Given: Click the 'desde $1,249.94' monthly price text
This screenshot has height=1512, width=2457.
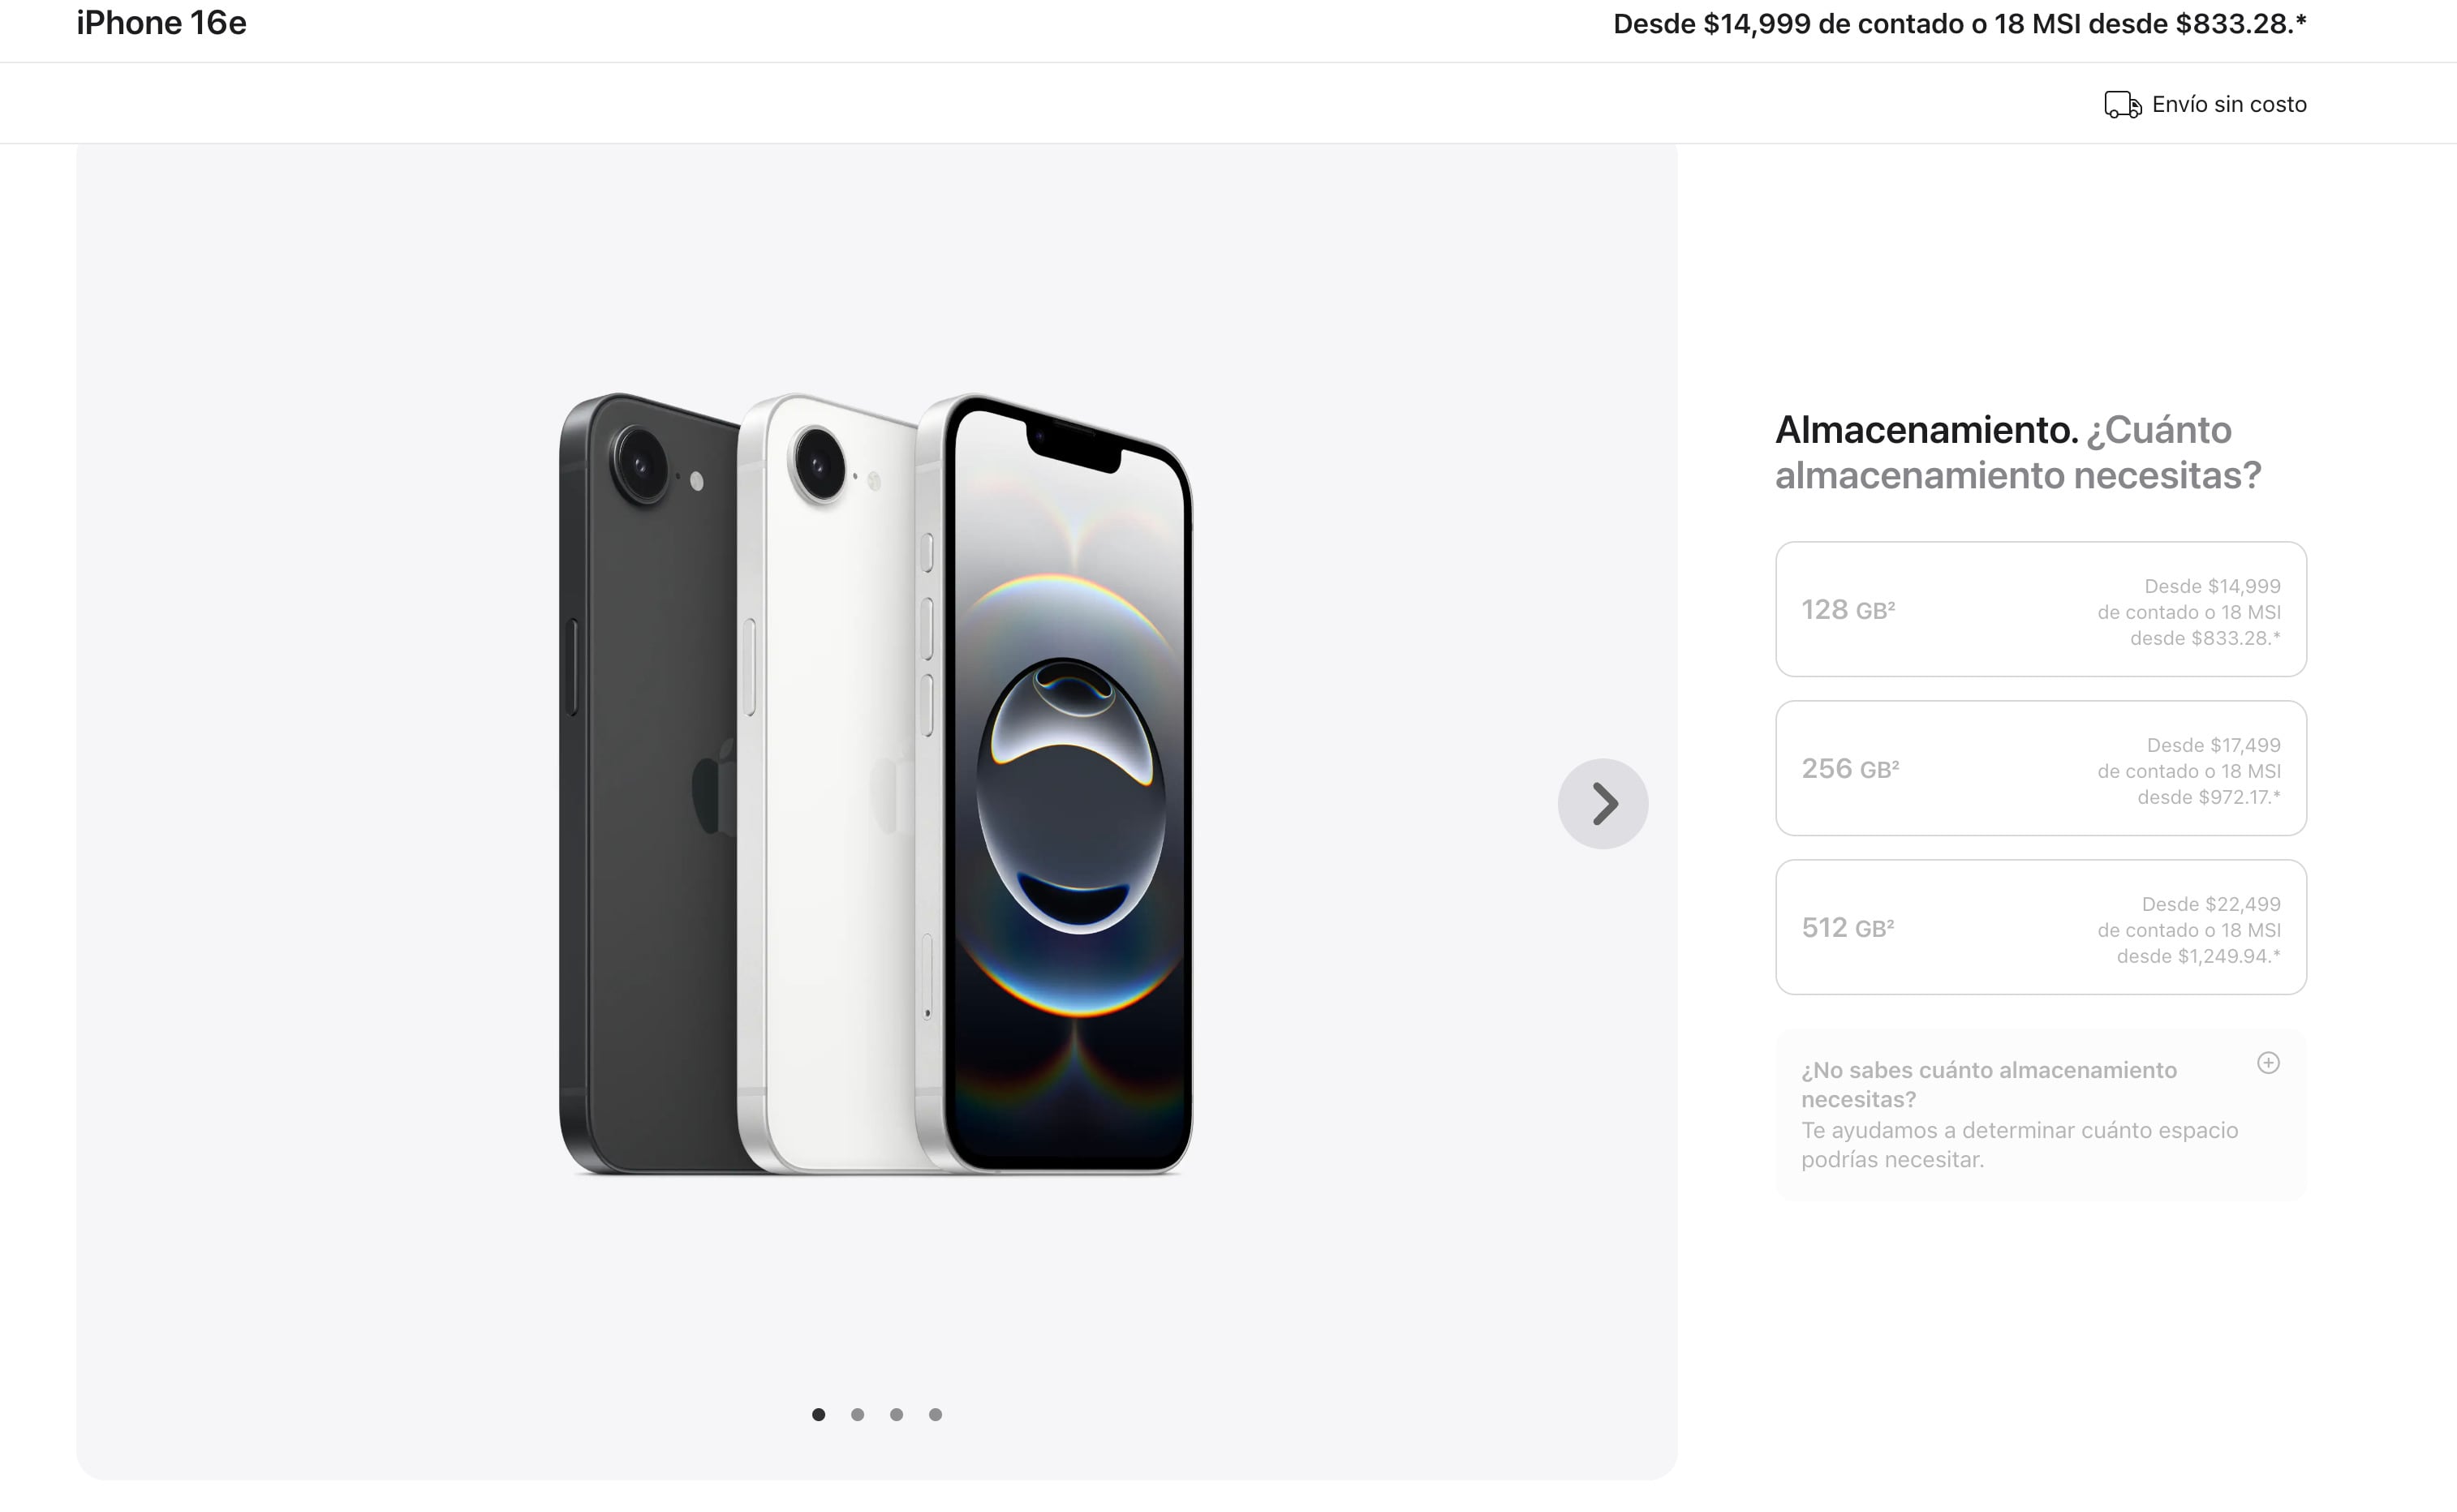Looking at the screenshot, I should tap(2198, 956).
